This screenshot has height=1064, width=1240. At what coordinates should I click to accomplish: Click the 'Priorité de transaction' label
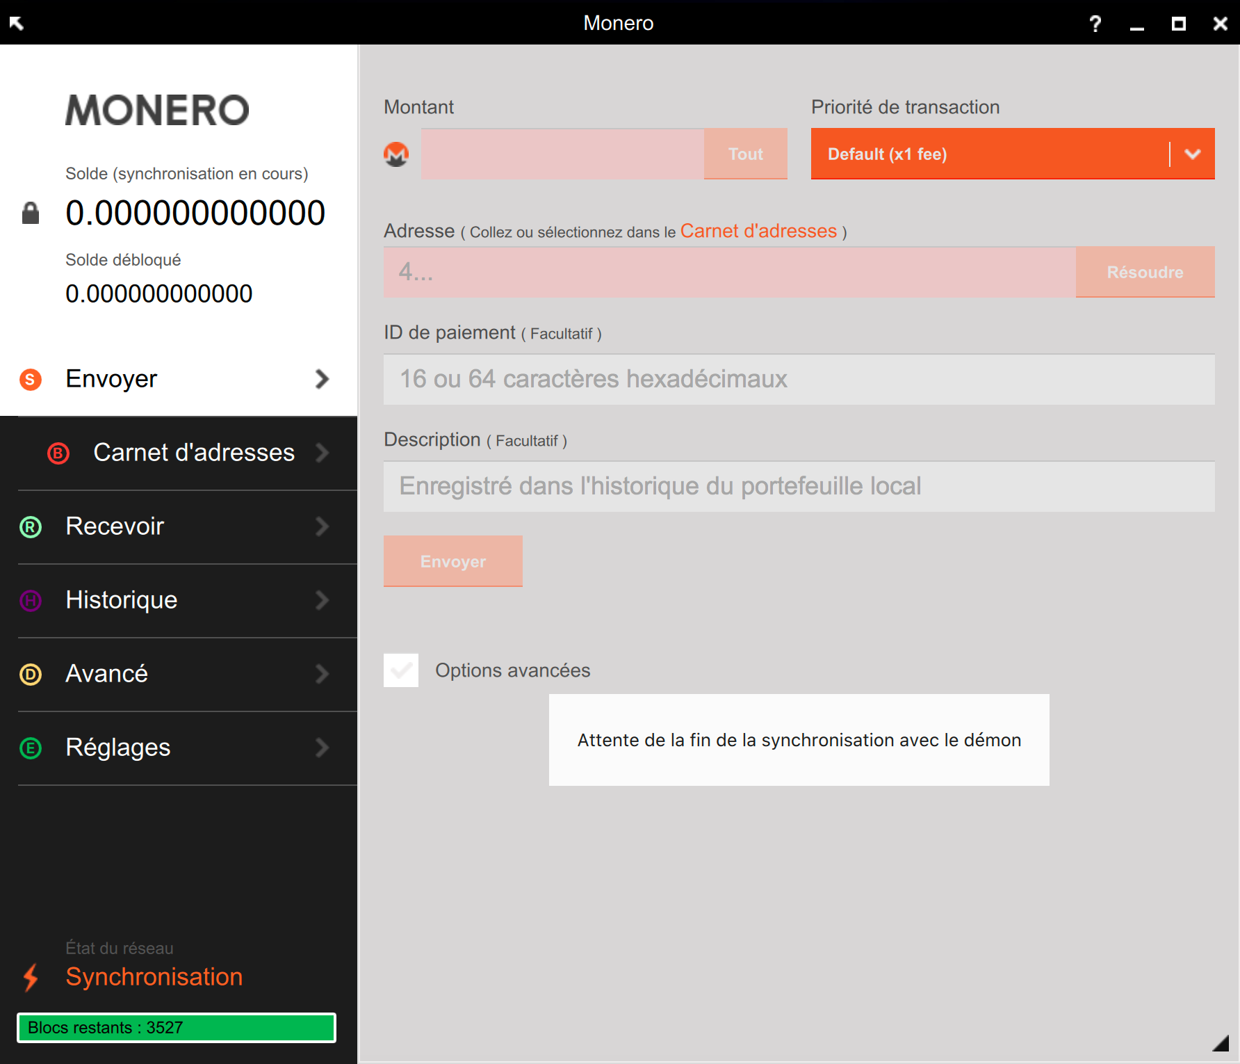coord(906,107)
